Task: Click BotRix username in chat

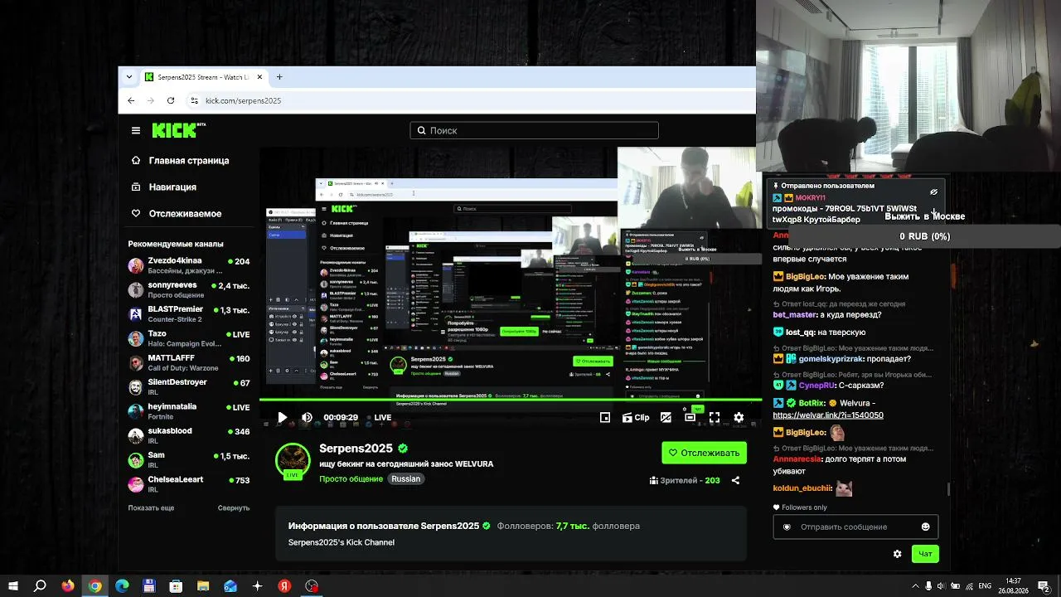Action: 813,403
